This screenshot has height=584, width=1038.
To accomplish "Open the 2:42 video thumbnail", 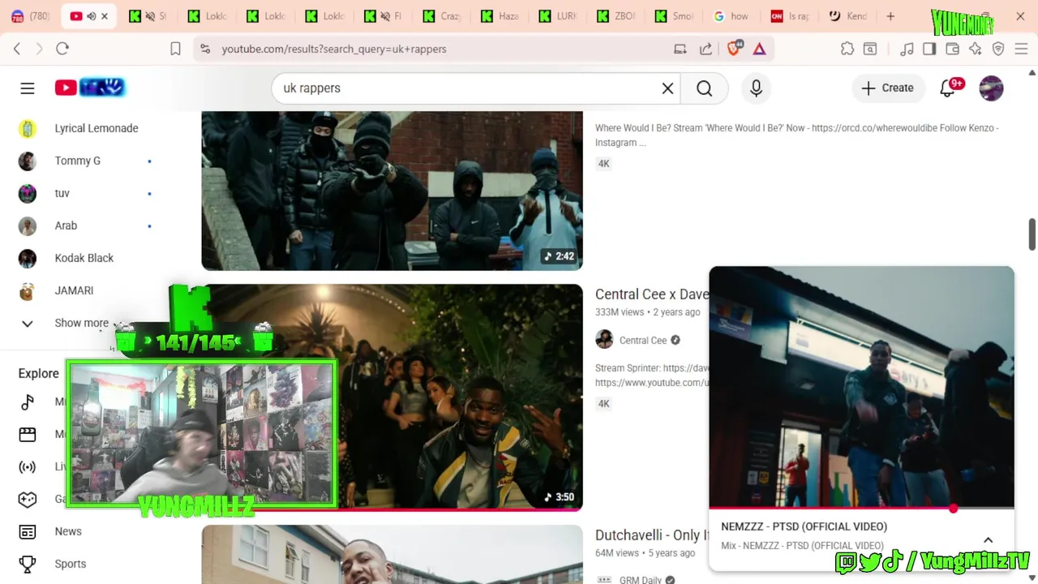I will pyautogui.click(x=392, y=191).
